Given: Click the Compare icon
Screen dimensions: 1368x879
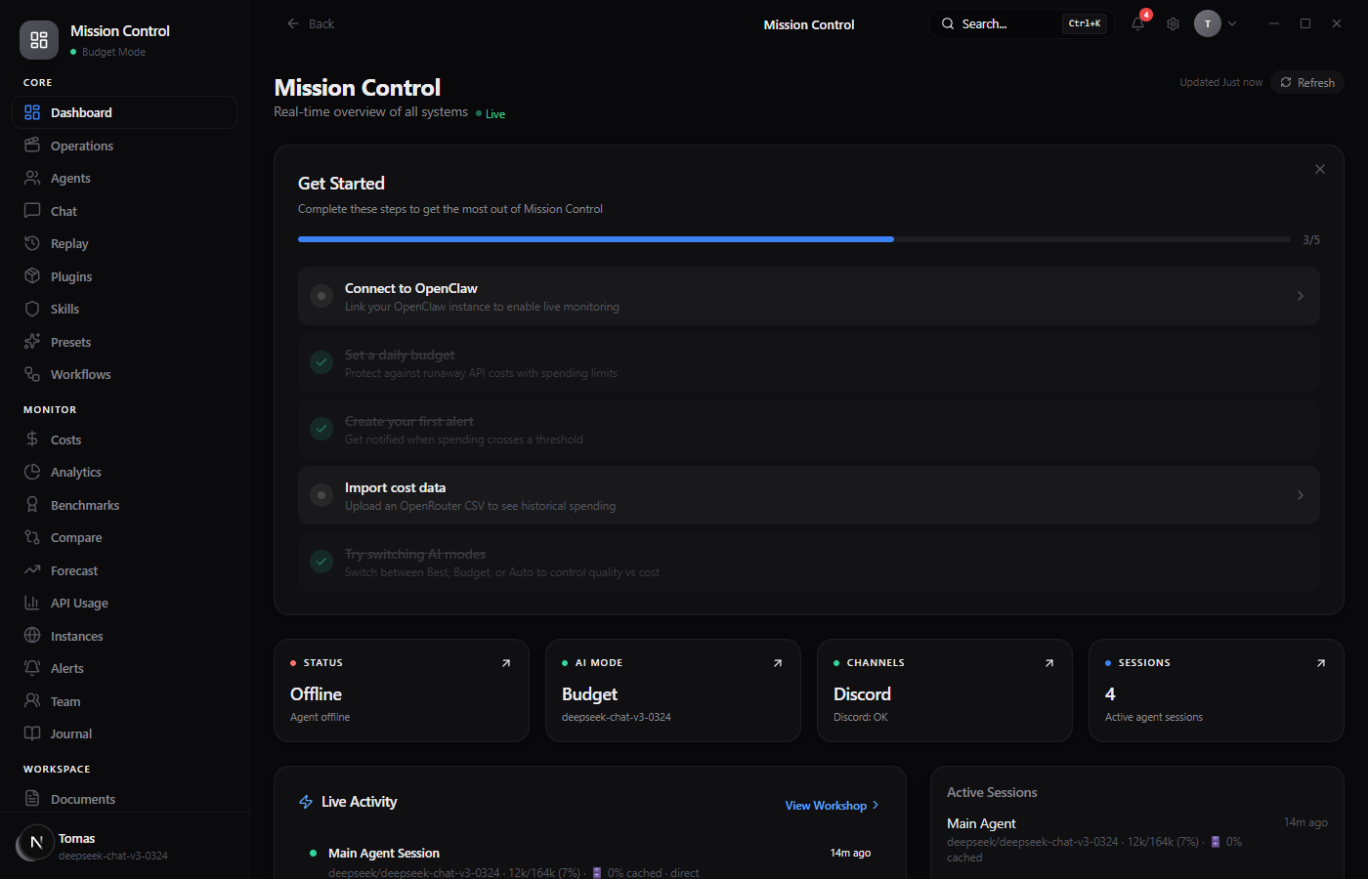Looking at the screenshot, I should pyautogui.click(x=32, y=537).
